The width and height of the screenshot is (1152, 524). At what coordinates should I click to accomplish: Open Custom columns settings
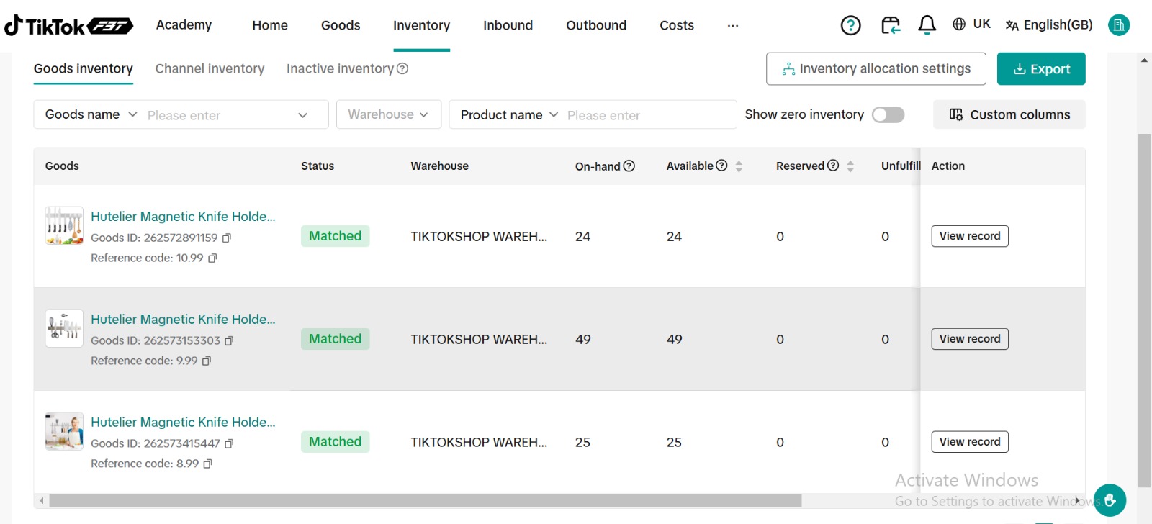click(x=1009, y=114)
